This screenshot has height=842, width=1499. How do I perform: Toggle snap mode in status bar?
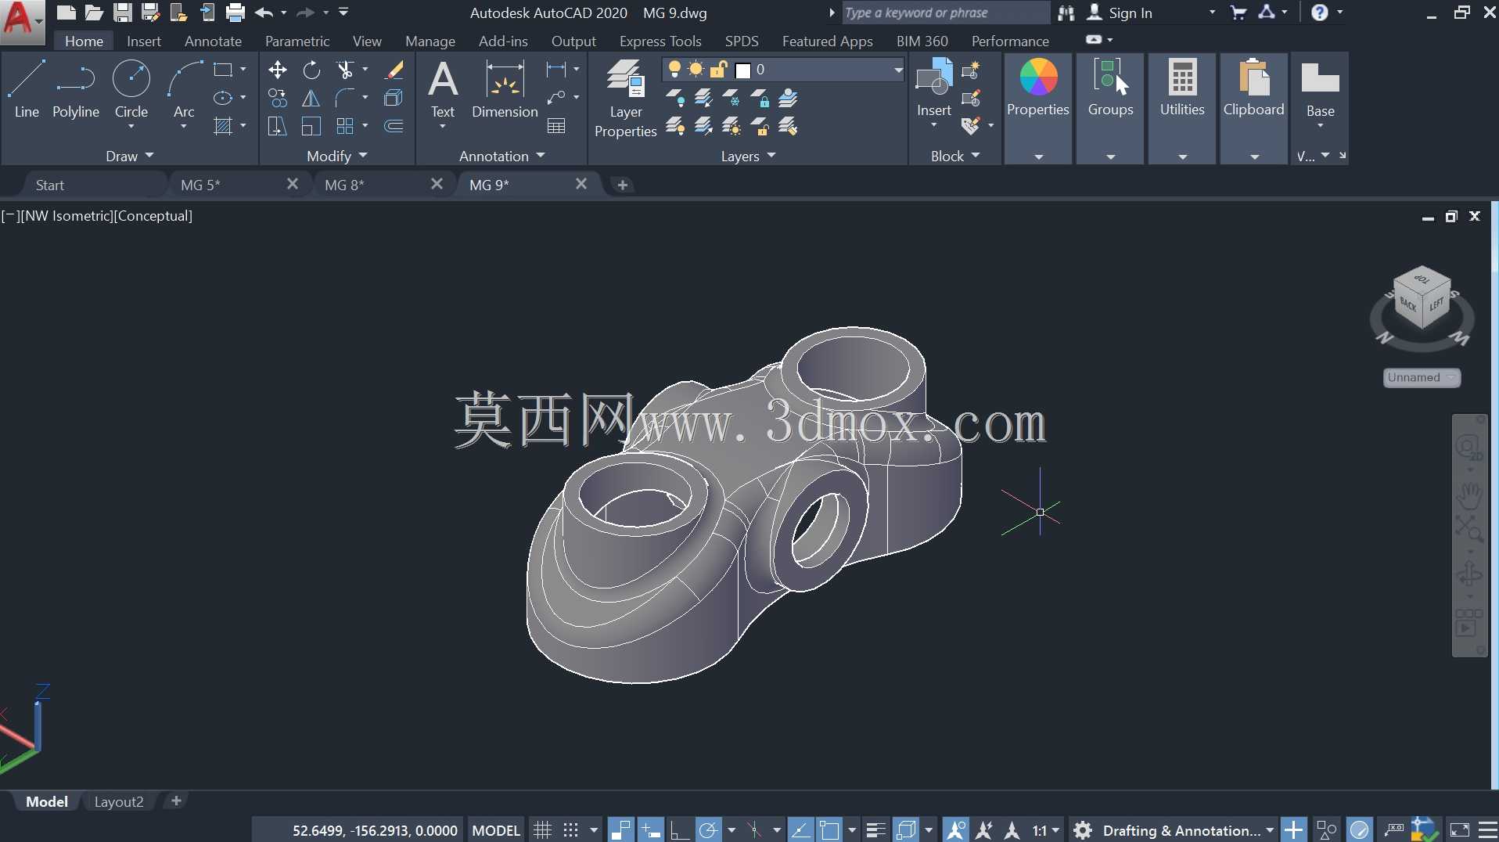[x=571, y=830]
